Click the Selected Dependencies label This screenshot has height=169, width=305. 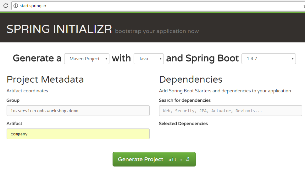tap(183, 123)
